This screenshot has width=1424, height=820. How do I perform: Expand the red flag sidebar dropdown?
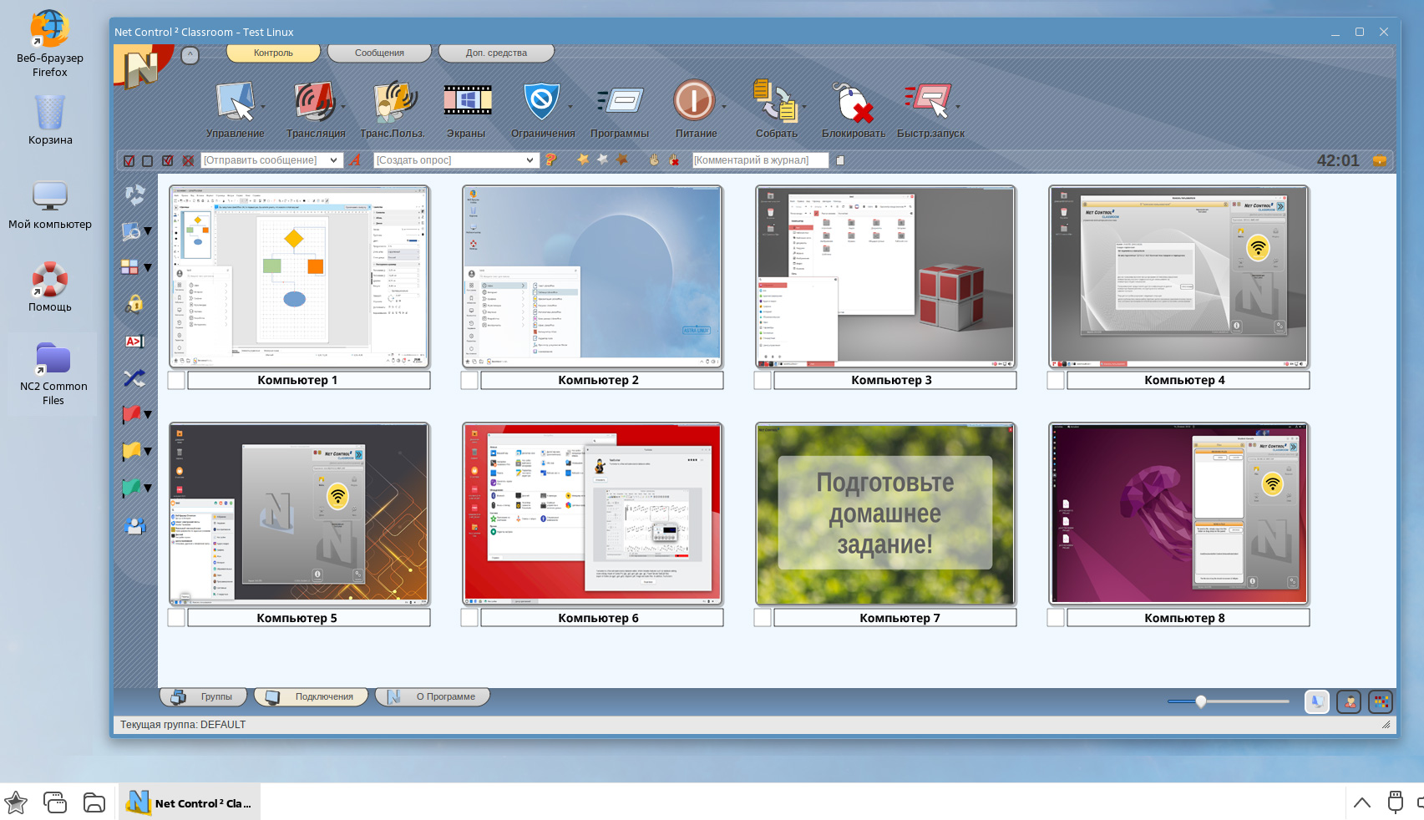pyautogui.click(x=148, y=414)
